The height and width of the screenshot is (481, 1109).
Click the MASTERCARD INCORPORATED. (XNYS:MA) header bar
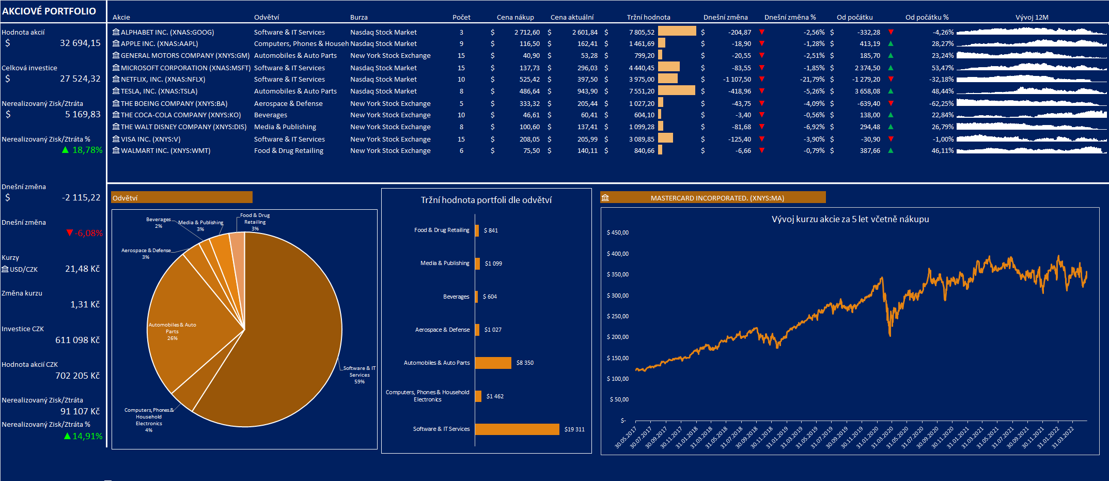(713, 197)
